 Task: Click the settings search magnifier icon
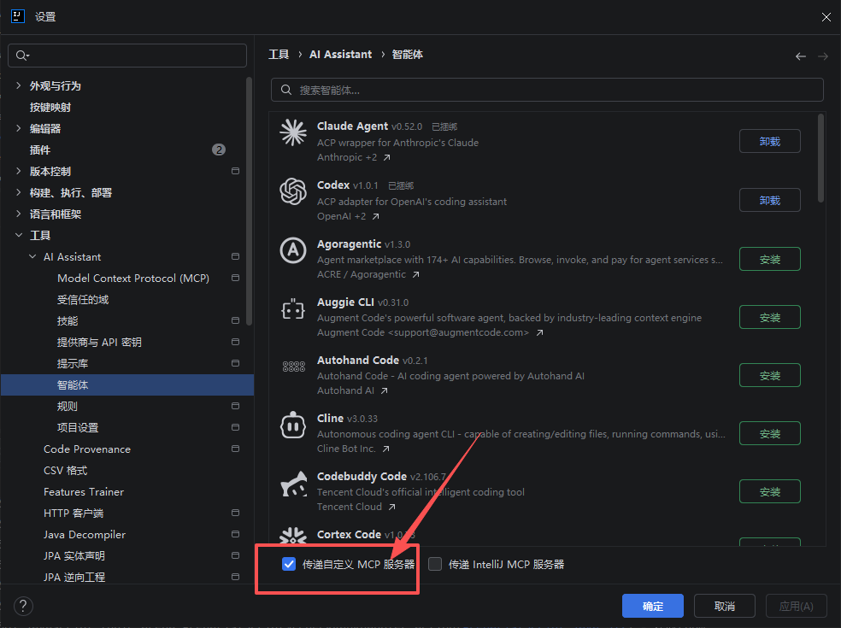(22, 56)
